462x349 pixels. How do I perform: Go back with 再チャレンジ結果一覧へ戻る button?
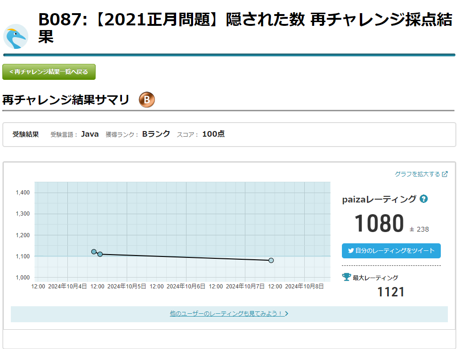49,72
